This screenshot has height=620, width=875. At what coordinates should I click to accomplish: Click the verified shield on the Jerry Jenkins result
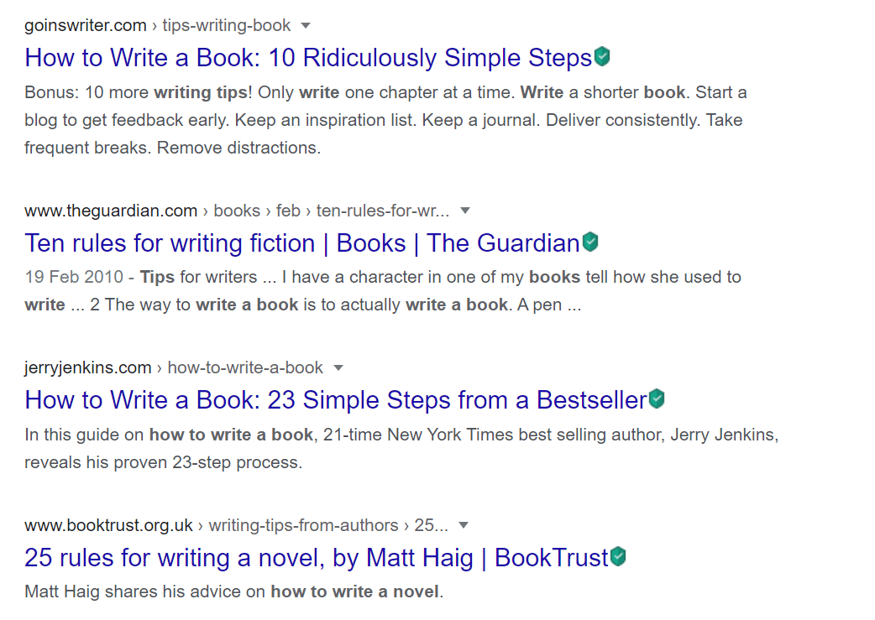(658, 398)
